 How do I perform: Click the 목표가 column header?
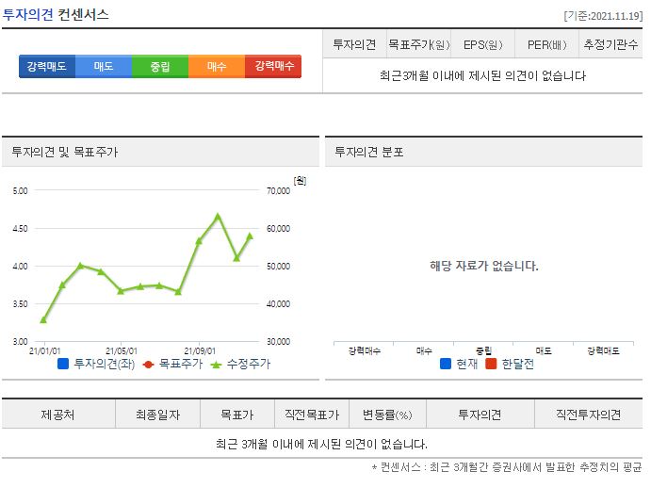tap(237, 415)
